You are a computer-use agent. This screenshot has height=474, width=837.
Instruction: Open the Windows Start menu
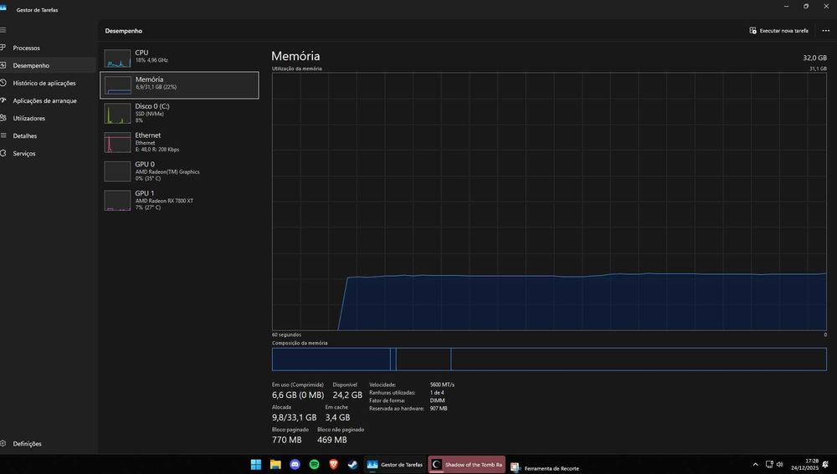[x=256, y=465]
